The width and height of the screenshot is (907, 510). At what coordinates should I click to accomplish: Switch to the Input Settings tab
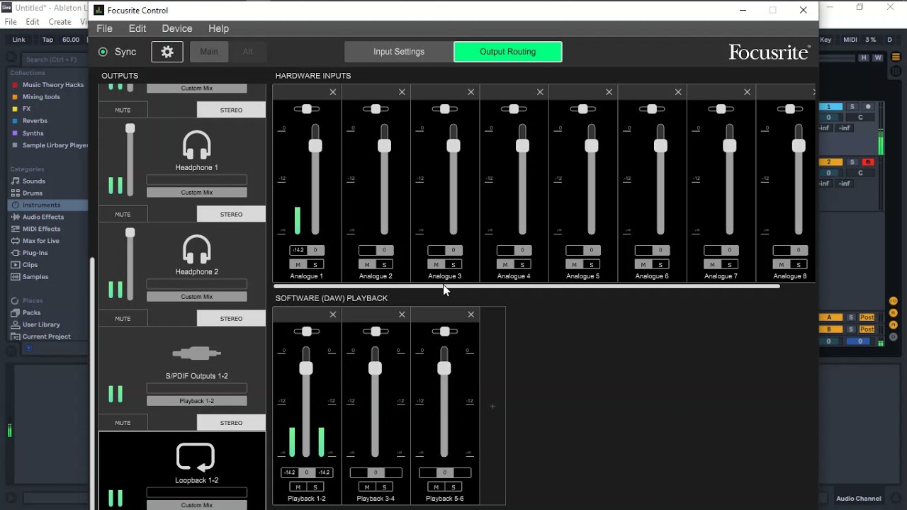pyautogui.click(x=399, y=52)
